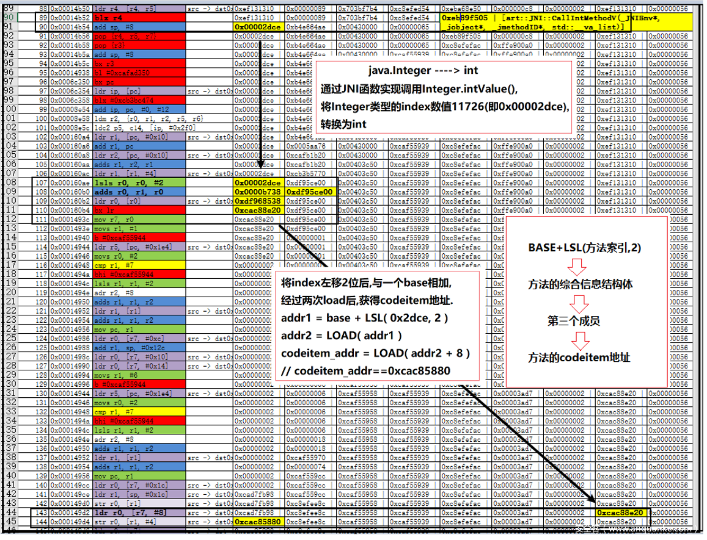Select the 'add sp, #8' cell at address 0x00014b54
The width and height of the screenshot is (707, 540).
click(x=139, y=27)
